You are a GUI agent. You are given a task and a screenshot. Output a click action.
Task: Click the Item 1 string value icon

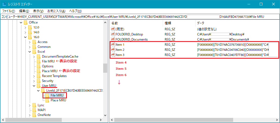(113, 45)
